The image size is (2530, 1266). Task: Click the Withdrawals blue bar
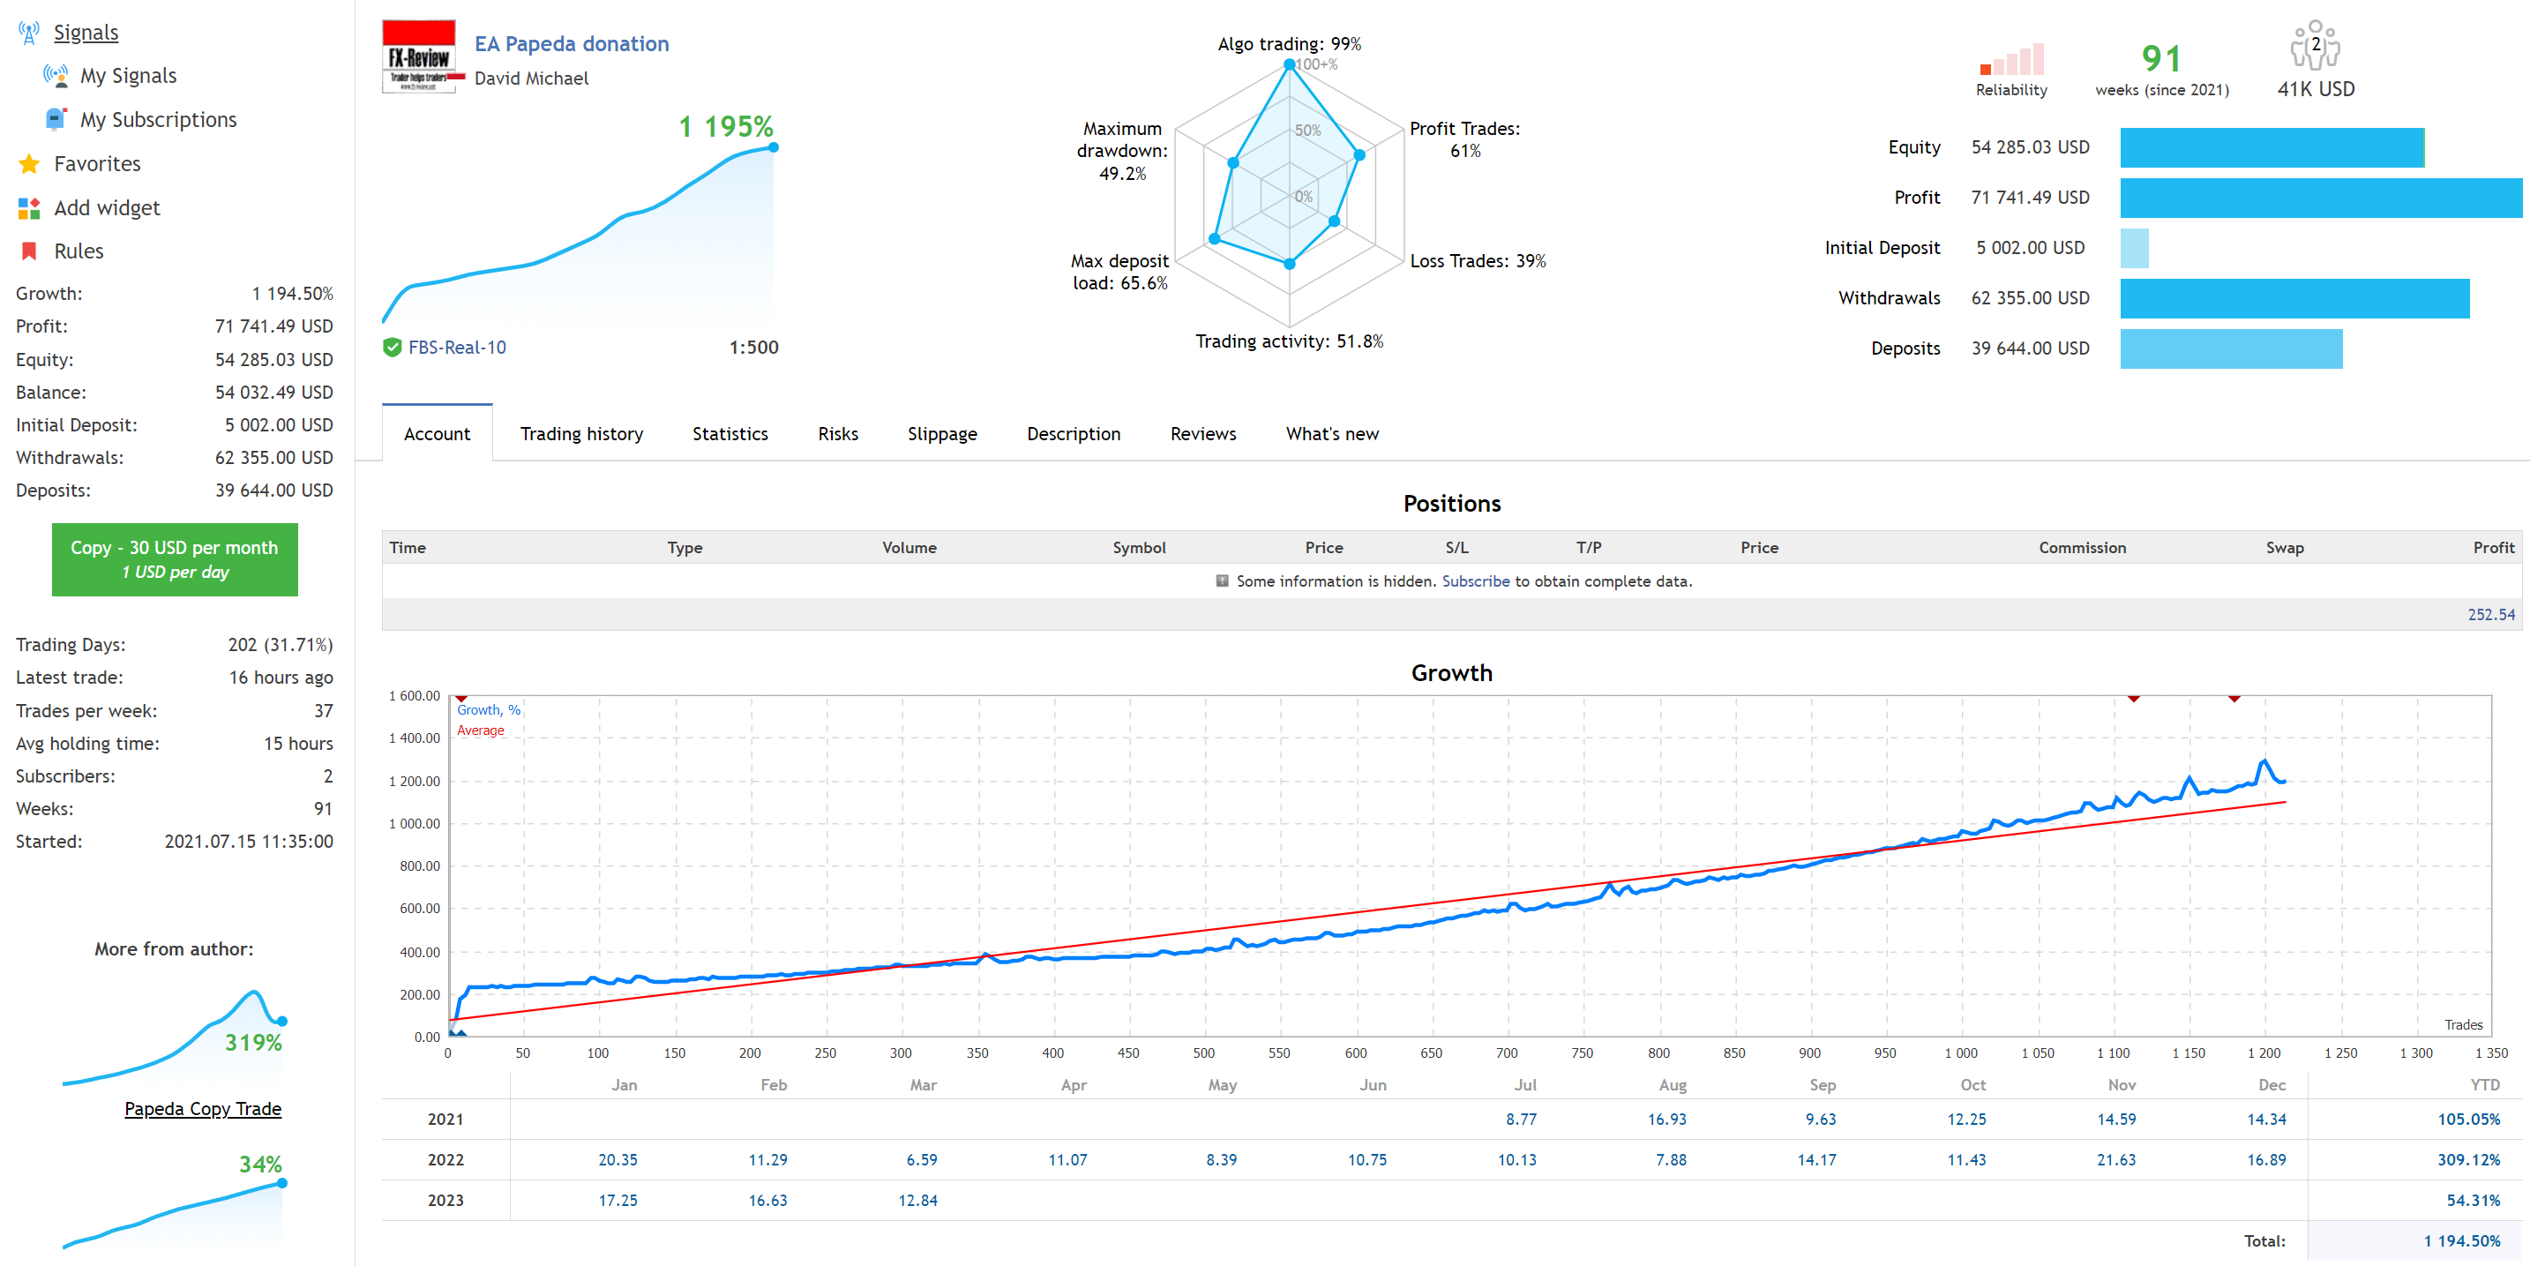point(2294,298)
